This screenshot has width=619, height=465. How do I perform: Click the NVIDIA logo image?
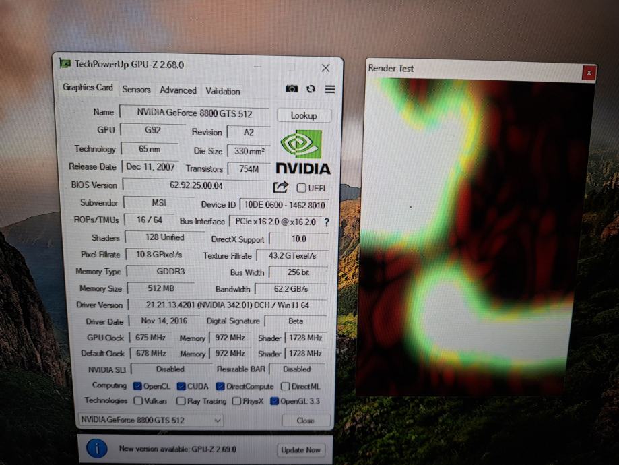303,152
